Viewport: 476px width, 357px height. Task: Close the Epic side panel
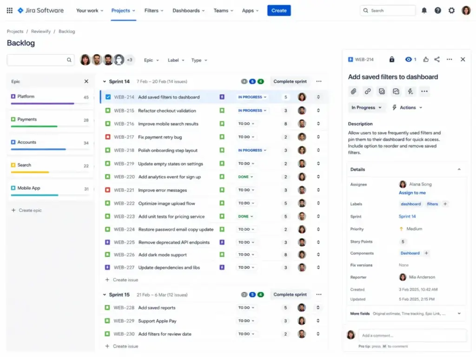86,81
